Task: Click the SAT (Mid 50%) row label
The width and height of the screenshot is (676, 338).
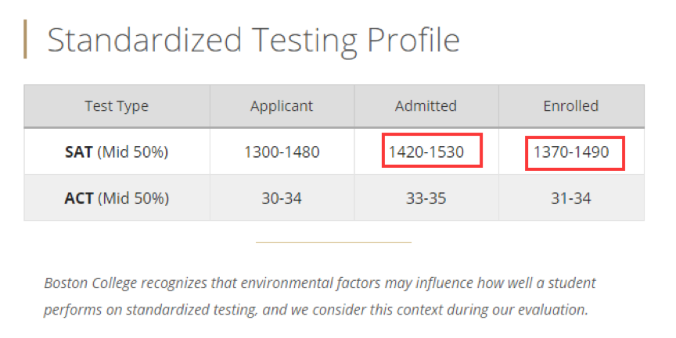Action: click(x=117, y=152)
